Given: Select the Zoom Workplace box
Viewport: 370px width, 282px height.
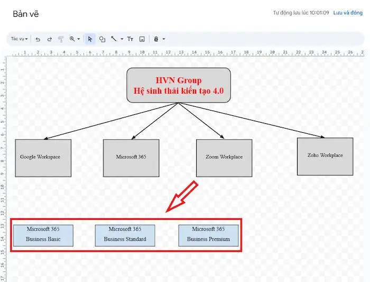Looking at the screenshot, I should (224, 158).
